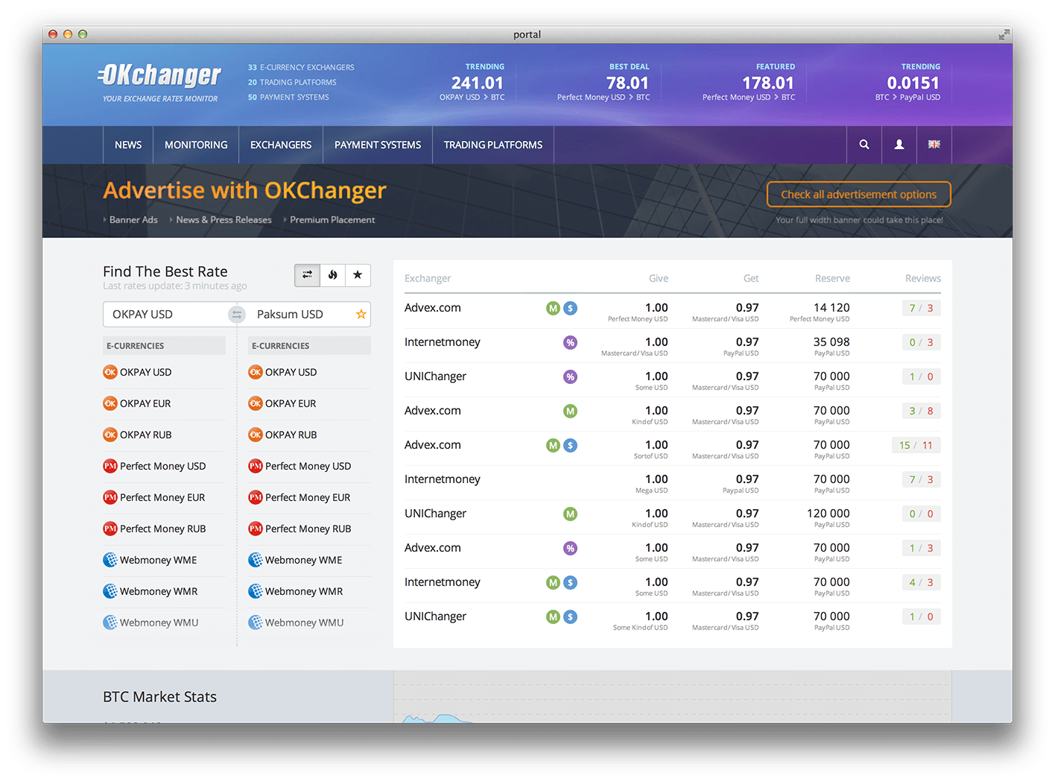The image size is (1055, 782).
Task: Select Webmoney WMU in left list
Action: click(164, 622)
